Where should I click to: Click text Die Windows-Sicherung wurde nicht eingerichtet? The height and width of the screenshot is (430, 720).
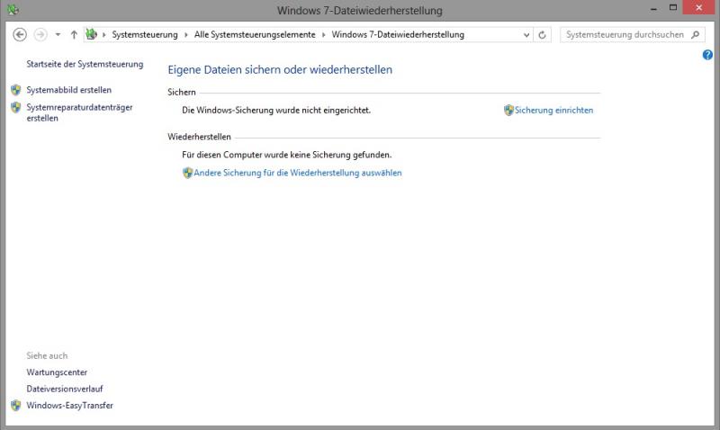pyautogui.click(x=276, y=110)
